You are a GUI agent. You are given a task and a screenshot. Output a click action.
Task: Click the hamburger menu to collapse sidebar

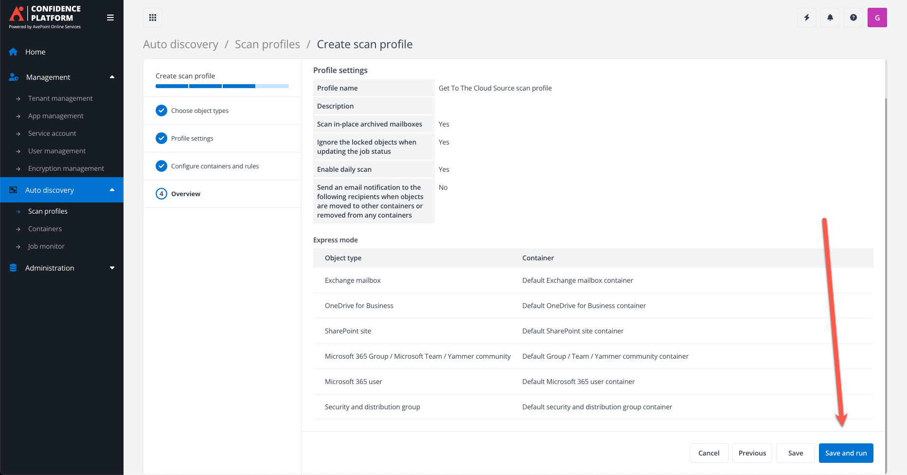[110, 17]
